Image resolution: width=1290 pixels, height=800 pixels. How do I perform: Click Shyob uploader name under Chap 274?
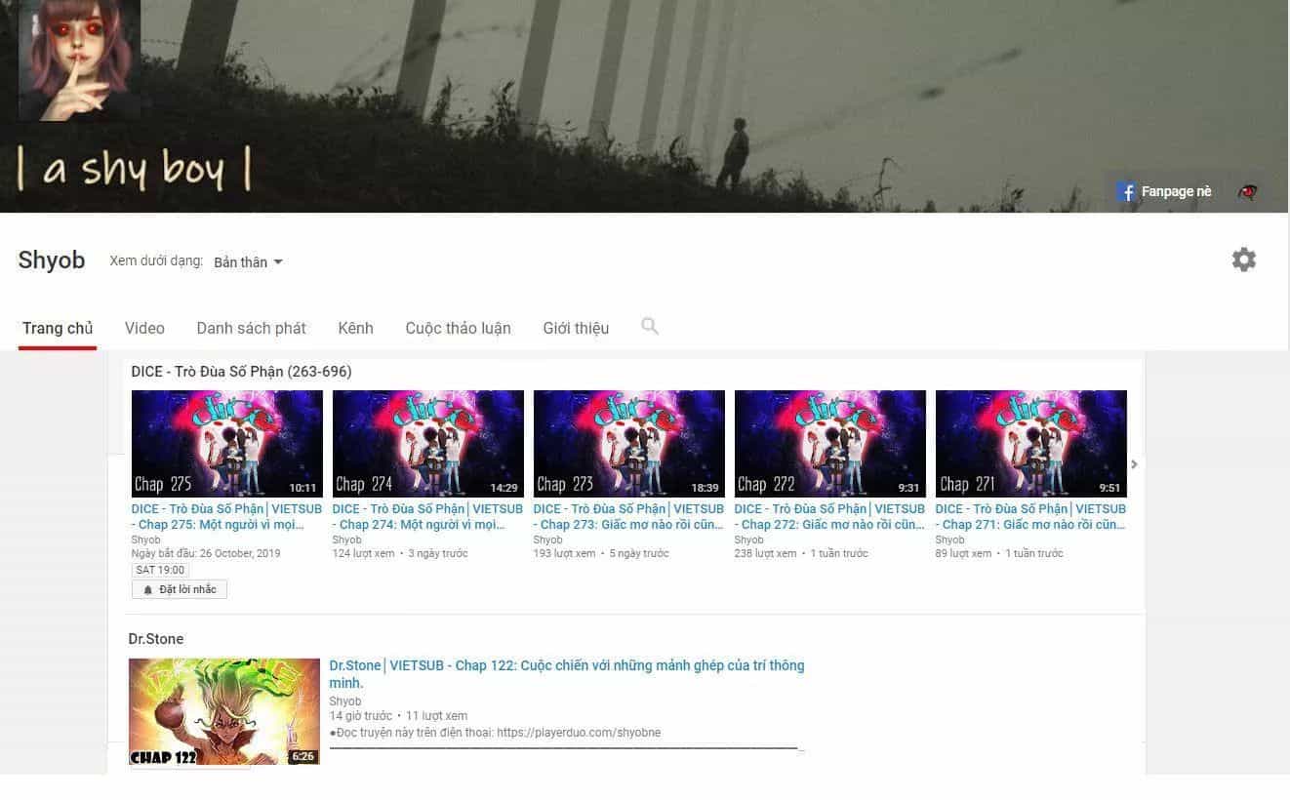(346, 540)
